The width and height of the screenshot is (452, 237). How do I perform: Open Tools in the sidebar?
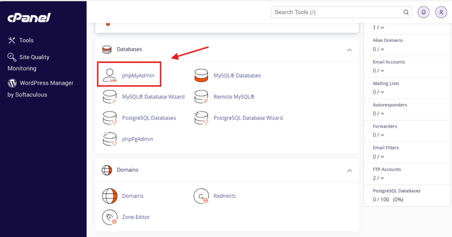coord(26,40)
